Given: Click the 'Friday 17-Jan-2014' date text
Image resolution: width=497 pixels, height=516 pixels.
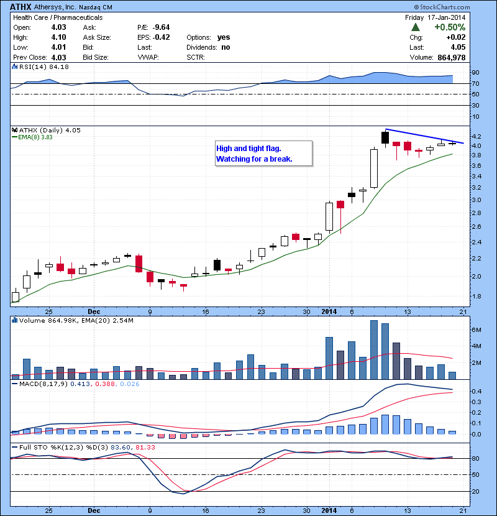Looking at the screenshot, I should click(x=435, y=17).
